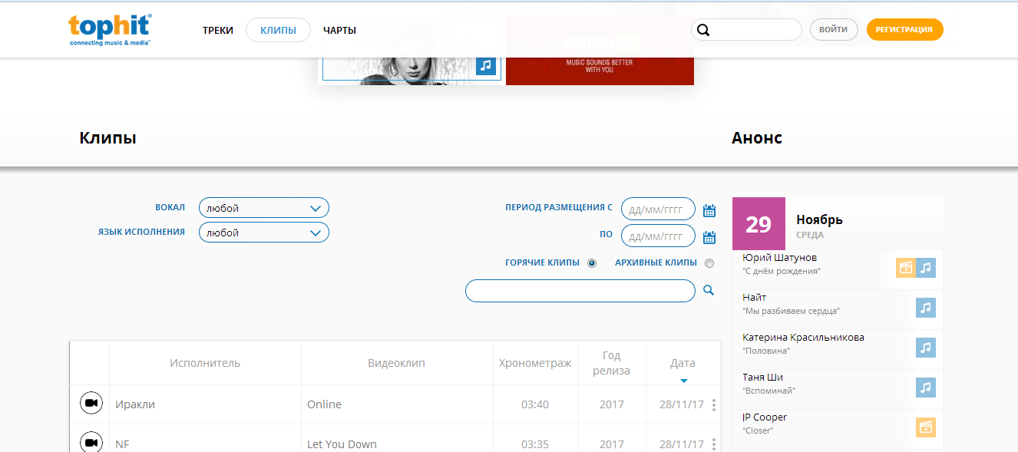Click music note icon for Найт track

pos(926,308)
